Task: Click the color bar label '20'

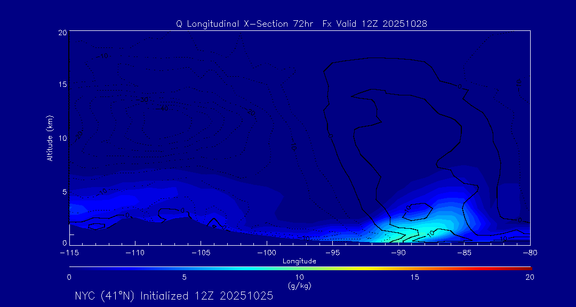Action: coord(529,277)
